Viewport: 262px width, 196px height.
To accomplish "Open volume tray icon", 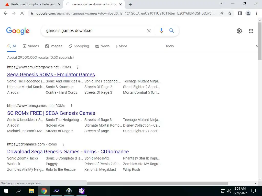I will point(229,191).
